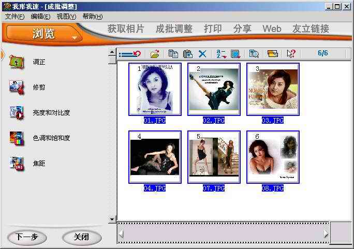Click the 03.JPG file name
This screenshot has height=249, width=354.
(x=273, y=120)
